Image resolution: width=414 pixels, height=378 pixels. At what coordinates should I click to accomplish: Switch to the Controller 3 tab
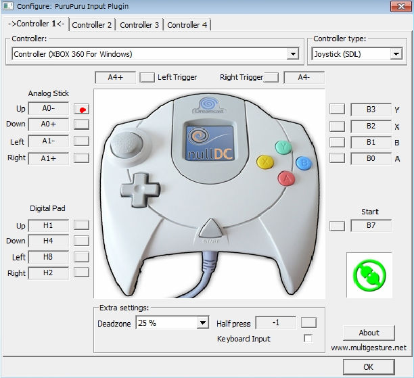[139, 25]
